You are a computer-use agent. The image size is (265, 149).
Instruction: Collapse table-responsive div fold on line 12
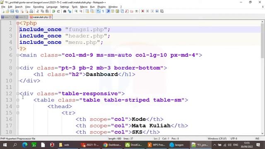point(18,94)
